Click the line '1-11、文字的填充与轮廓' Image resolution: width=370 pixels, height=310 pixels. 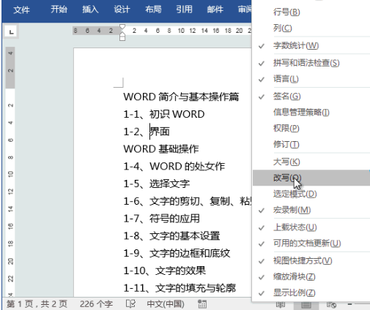180,288
